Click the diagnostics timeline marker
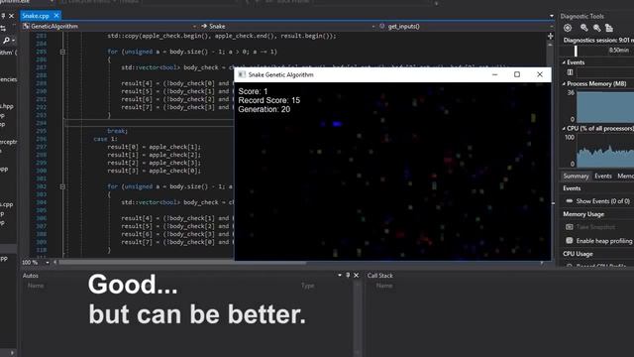This screenshot has height=357, width=634. [x=576, y=51]
